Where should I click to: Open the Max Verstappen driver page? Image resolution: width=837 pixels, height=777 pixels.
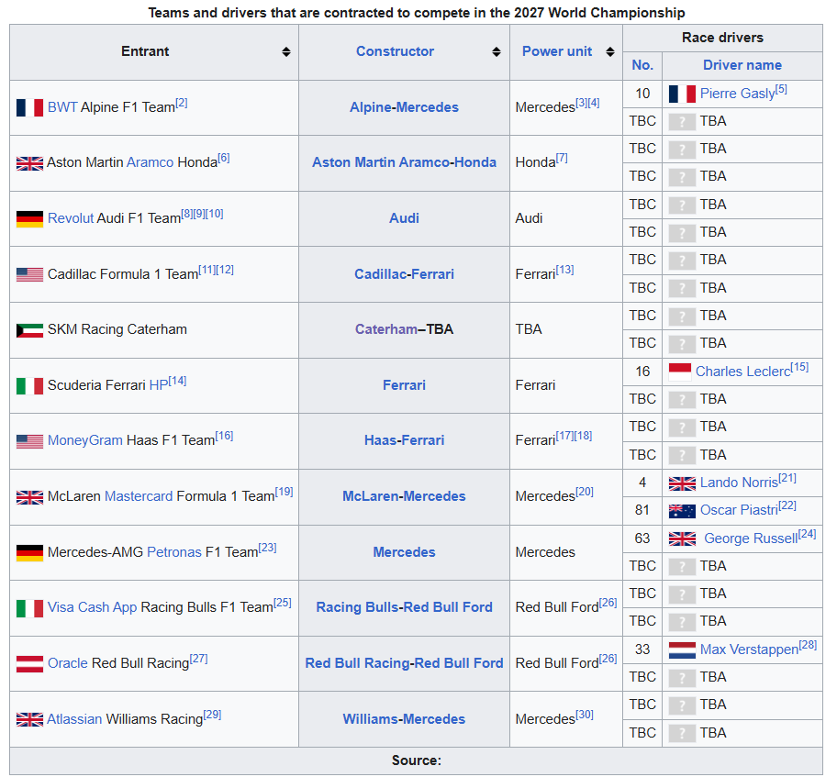(749, 649)
